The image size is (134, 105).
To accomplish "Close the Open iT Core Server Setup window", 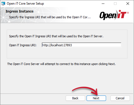I will [128, 4].
